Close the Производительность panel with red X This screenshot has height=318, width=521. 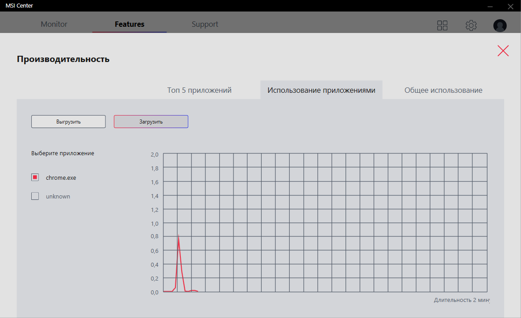click(503, 51)
